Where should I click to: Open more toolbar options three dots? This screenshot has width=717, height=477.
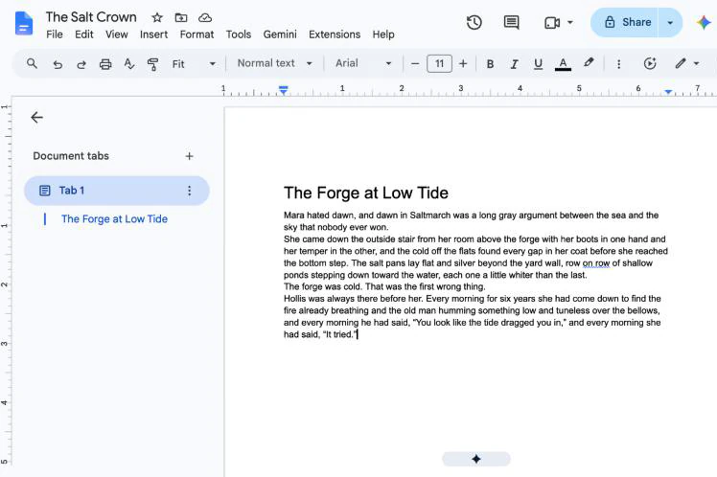618,64
